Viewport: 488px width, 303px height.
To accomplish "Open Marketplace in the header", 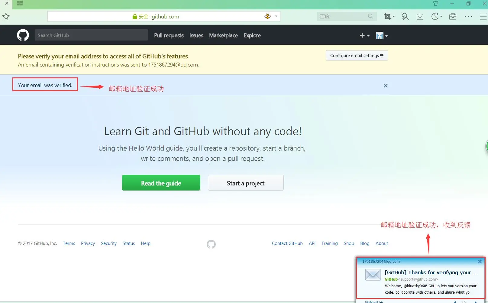I will click(223, 35).
